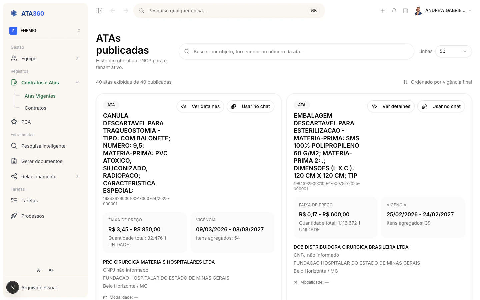The width and height of the screenshot is (480, 300).
Task: Click Usar no chat on the EMBALAGEM ata
Action: point(441,106)
